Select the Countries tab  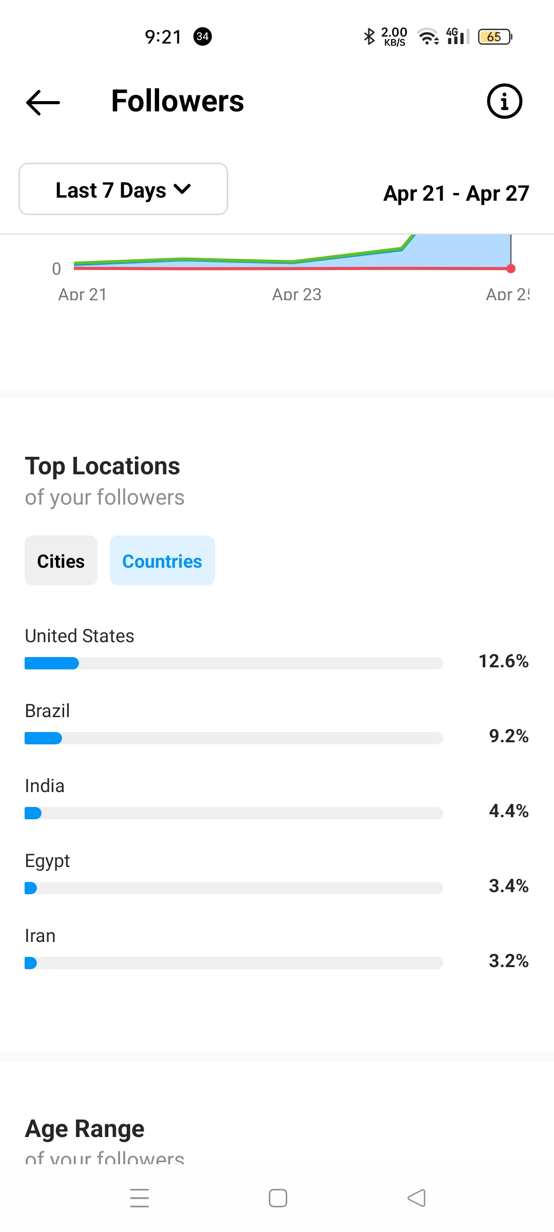point(162,561)
